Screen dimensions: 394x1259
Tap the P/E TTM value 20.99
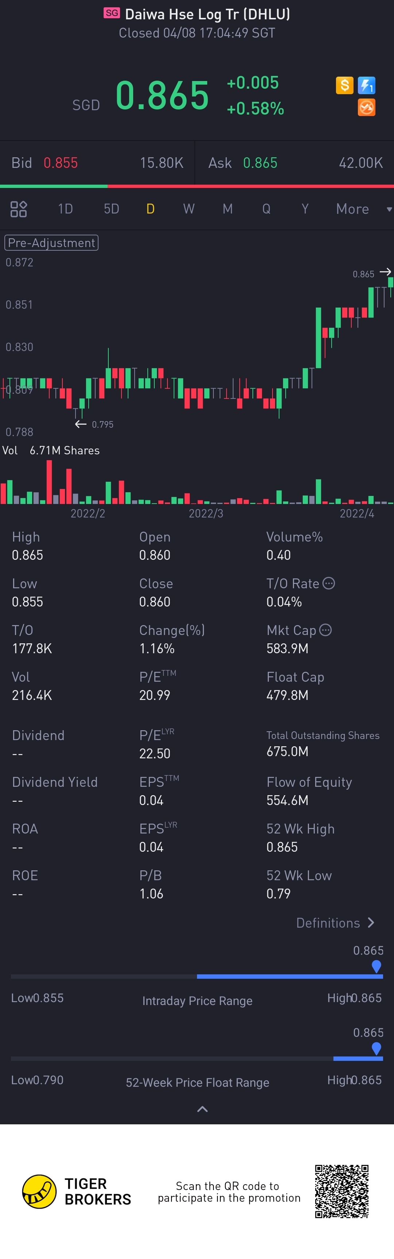[x=154, y=695]
